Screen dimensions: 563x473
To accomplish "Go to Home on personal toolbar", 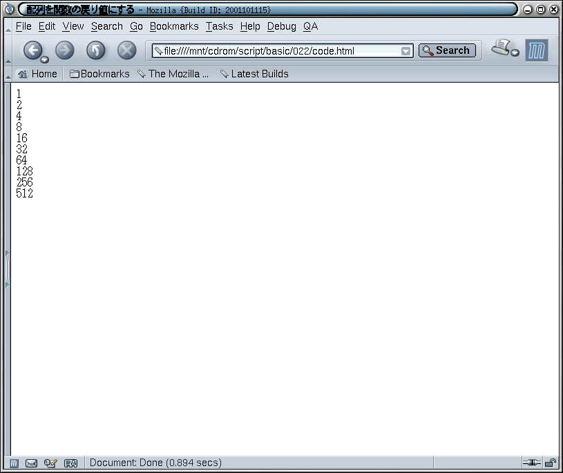I will (37, 74).
